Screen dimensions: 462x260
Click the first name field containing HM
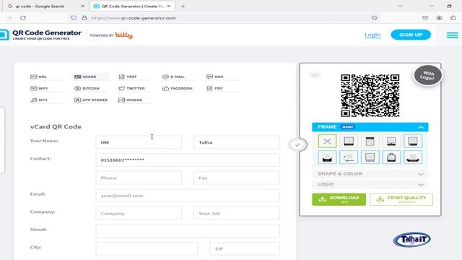click(139, 142)
